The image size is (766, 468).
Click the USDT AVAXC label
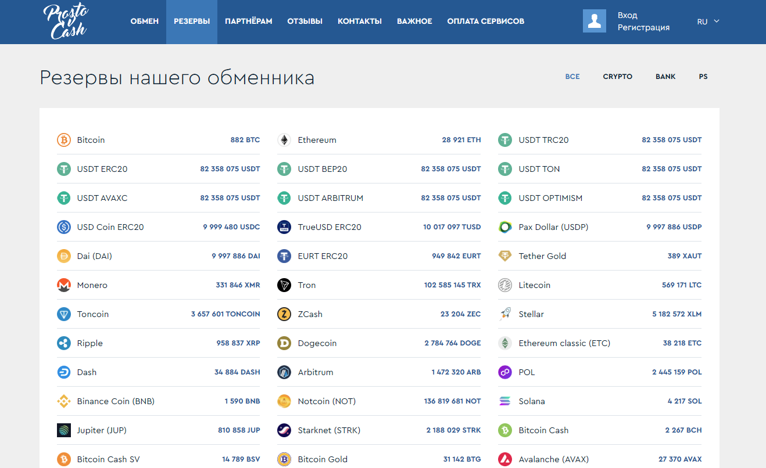(102, 198)
